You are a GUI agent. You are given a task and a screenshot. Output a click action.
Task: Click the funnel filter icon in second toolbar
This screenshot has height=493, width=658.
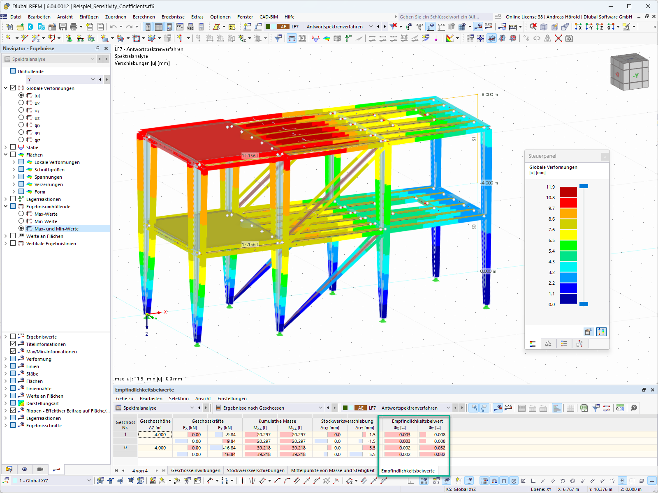pyautogui.click(x=278, y=38)
